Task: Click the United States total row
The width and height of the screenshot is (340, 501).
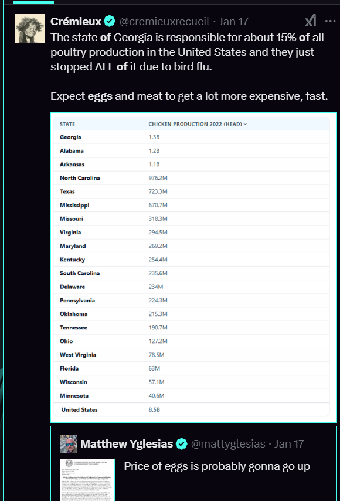Action: pos(191,409)
